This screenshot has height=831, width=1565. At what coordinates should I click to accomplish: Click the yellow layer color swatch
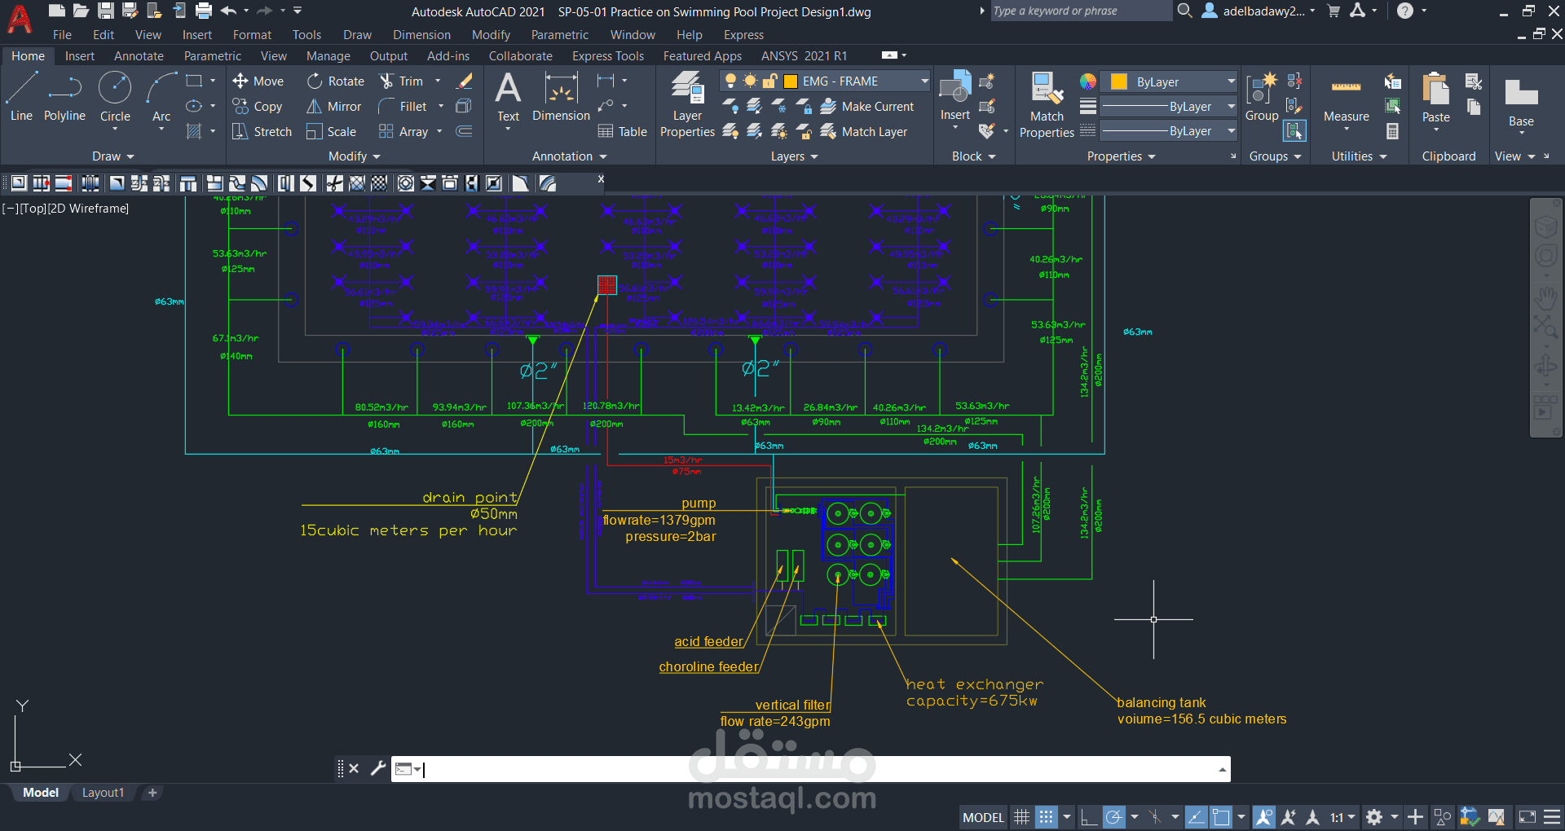click(x=790, y=81)
